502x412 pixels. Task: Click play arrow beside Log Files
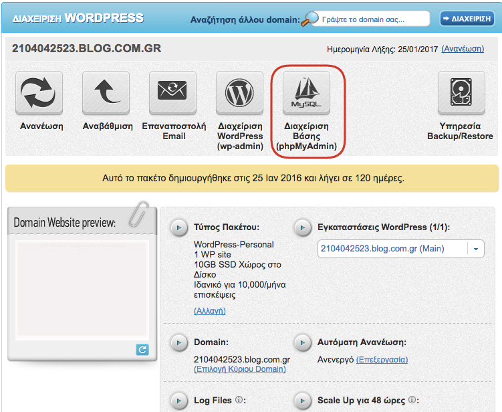[179, 401]
